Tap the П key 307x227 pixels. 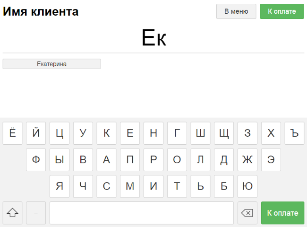(130, 159)
